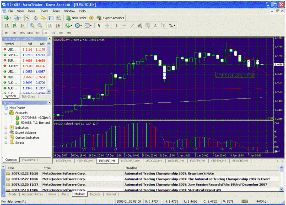Collapse the Accounts tree node

(6, 113)
